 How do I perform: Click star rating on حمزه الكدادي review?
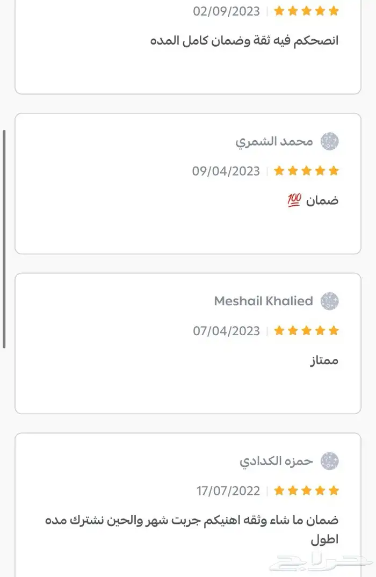coord(306,491)
